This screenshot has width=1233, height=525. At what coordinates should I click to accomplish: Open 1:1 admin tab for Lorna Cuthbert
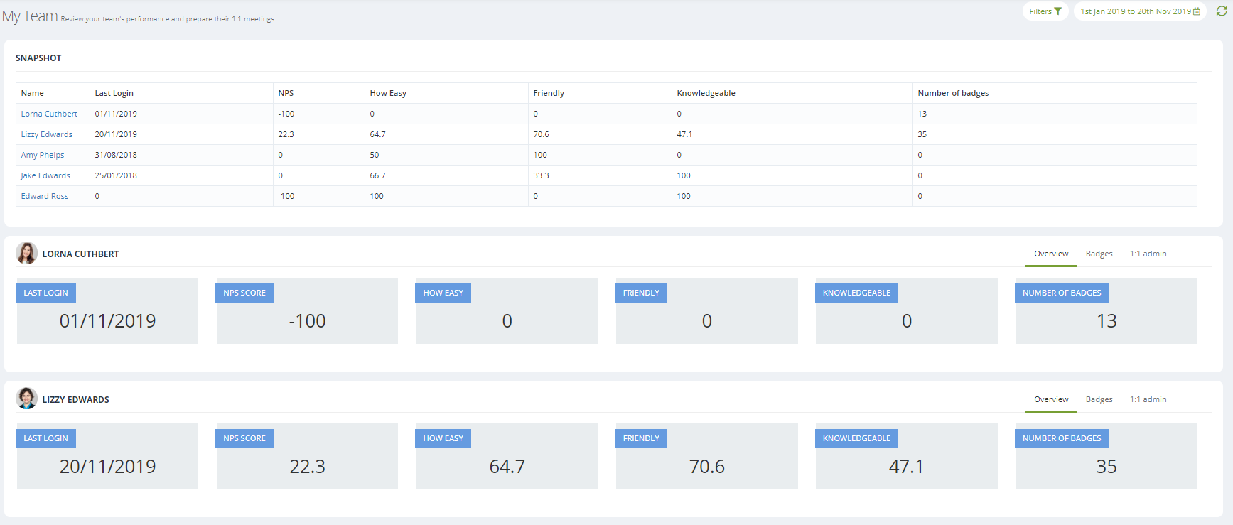1148,254
